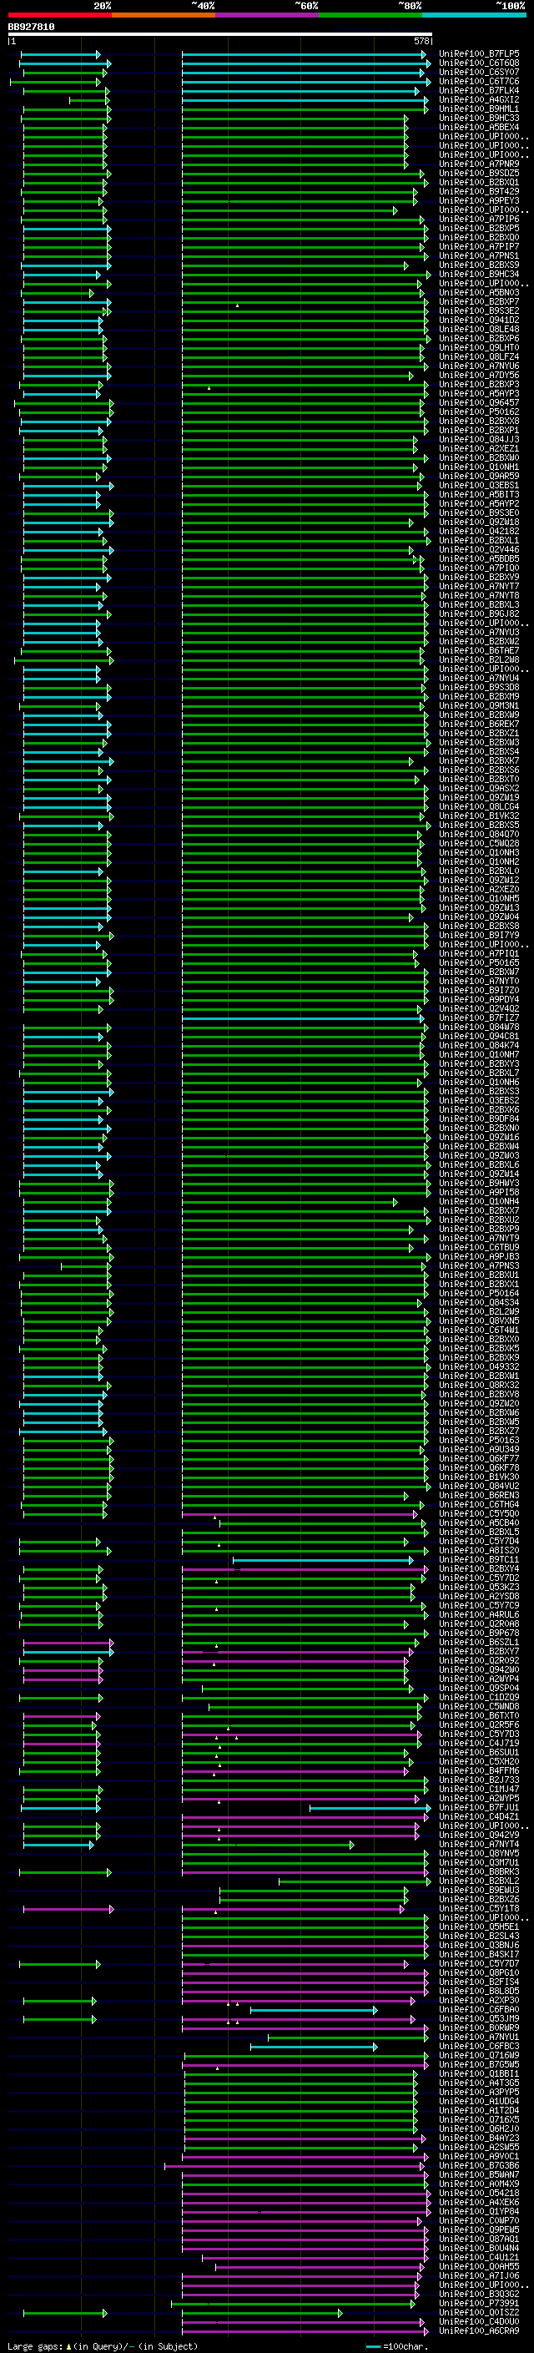
Task: Click the white query sequence bar
Action: point(220,35)
